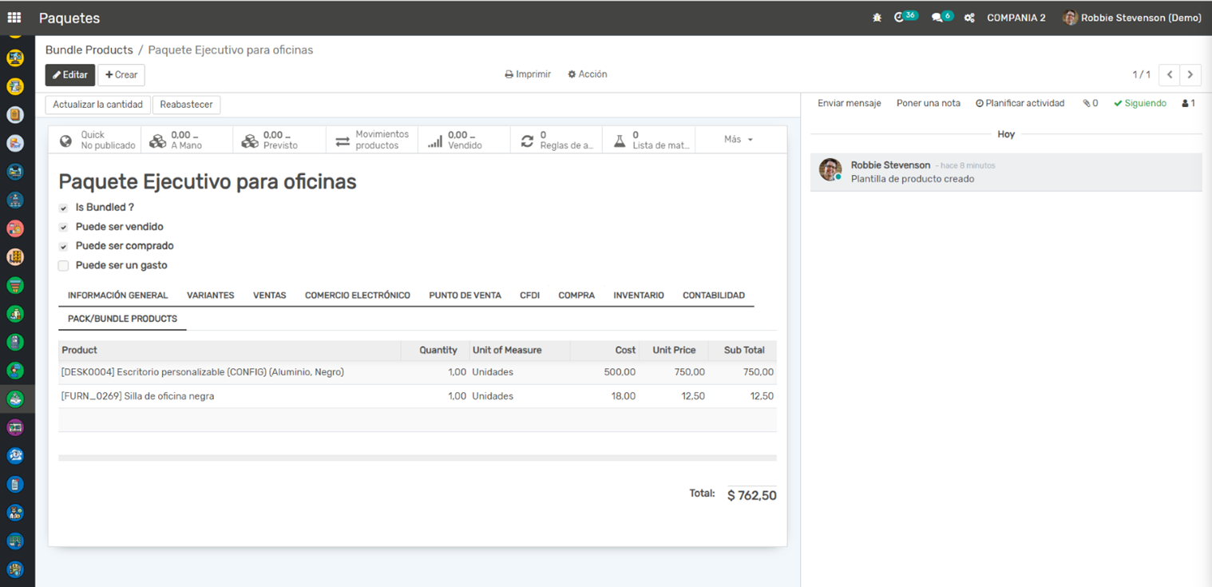Open activities clock icon with 36 badge
This screenshot has height=587, width=1212.
(900, 18)
